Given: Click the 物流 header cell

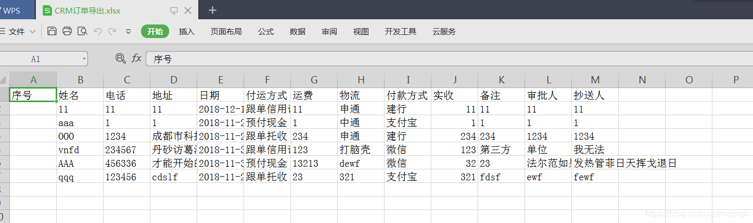Looking at the screenshot, I should (361, 96).
